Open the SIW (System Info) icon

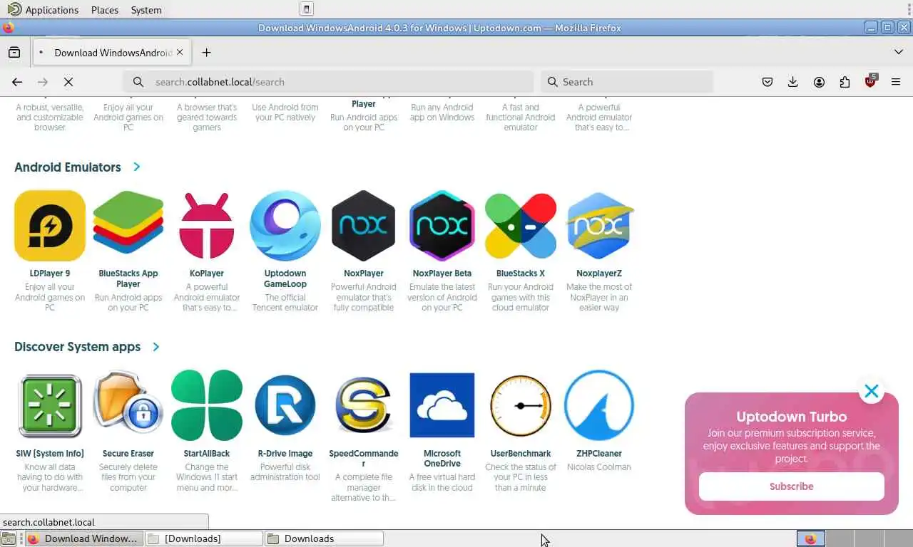pos(50,405)
